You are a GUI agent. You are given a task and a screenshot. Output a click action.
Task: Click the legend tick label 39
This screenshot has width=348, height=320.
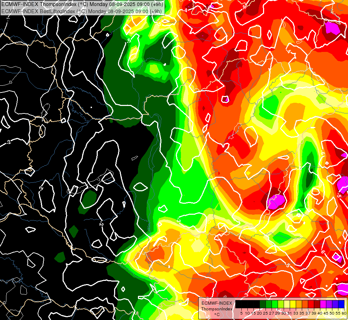click(314, 313)
